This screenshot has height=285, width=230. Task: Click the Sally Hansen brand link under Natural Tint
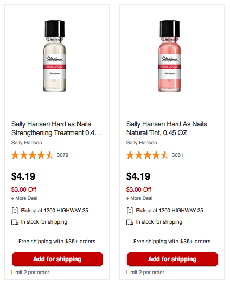(142, 143)
